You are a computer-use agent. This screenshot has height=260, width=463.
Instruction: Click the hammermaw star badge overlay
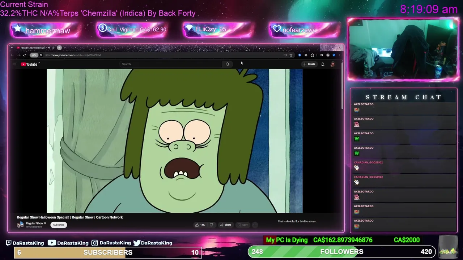tap(45, 30)
